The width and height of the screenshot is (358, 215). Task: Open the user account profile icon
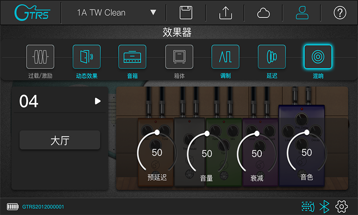pos(302,13)
